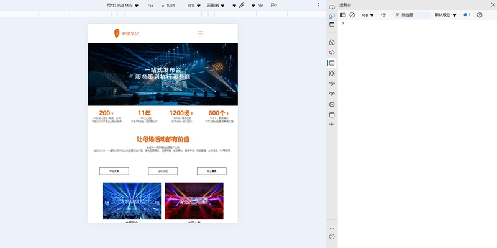
Task: Open the Network panel wifi icon
Action: [x=332, y=84]
